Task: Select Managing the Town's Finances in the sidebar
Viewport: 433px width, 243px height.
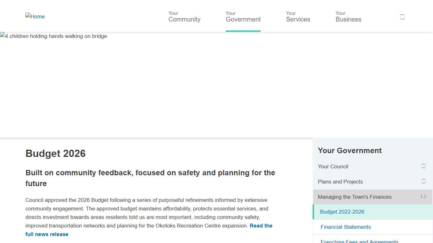Action: pyautogui.click(x=354, y=197)
